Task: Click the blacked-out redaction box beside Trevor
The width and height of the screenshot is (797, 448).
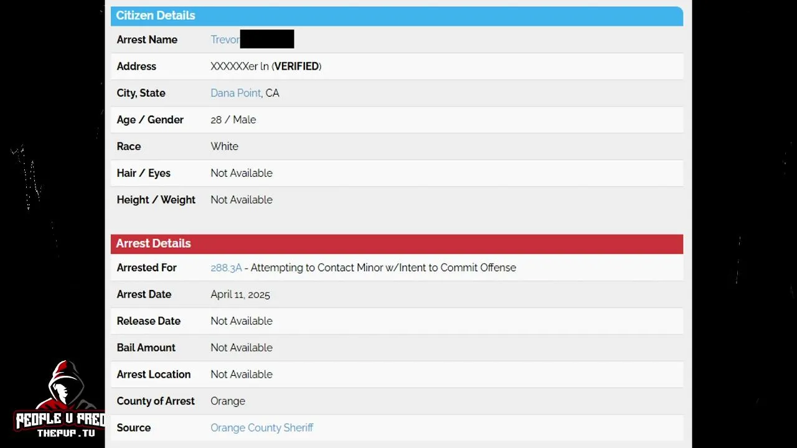Action: pyautogui.click(x=266, y=39)
